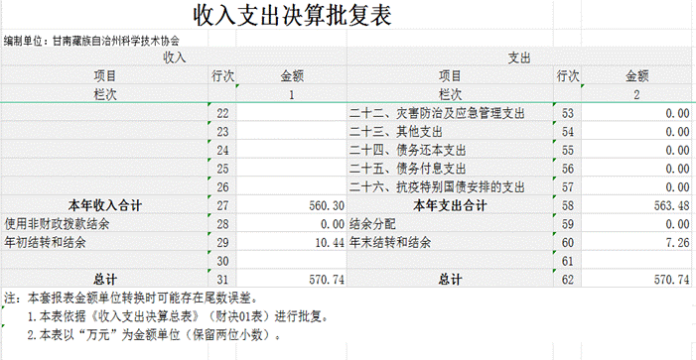Click row number 53 cell
This screenshot has height=360, width=696.
point(568,113)
